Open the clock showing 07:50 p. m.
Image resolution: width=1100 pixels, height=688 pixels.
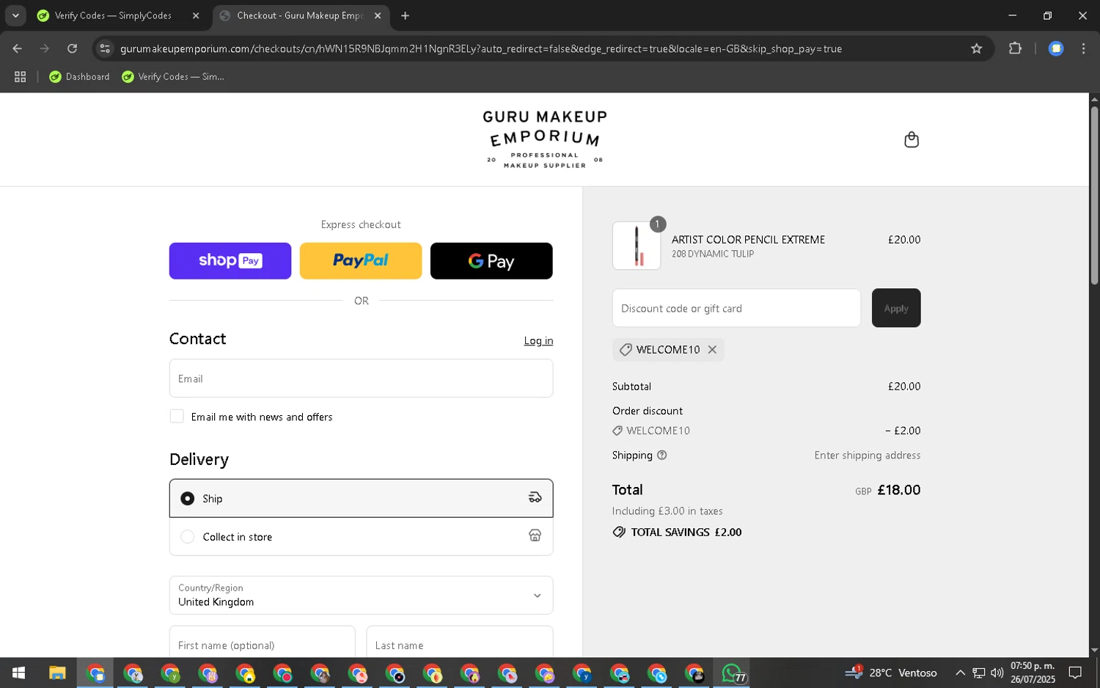pos(1033,673)
